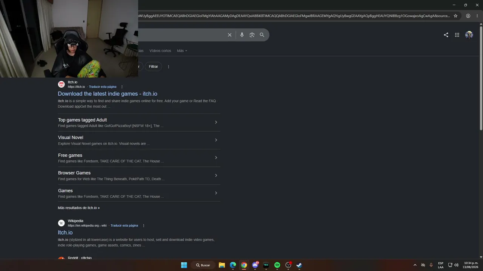The width and height of the screenshot is (483, 271).
Task: Switch to the Videos cortos tab
Action: (160, 51)
